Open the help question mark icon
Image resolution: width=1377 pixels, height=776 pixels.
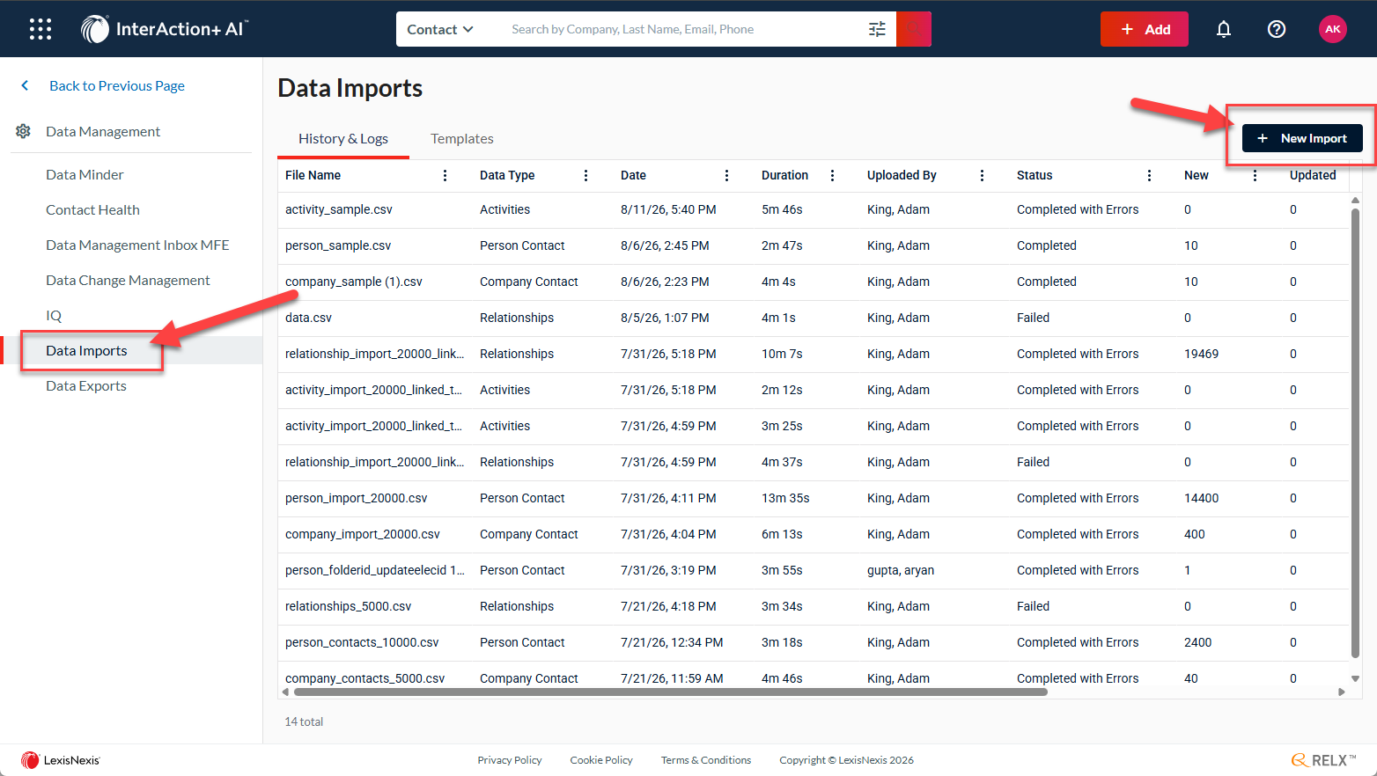point(1277,29)
